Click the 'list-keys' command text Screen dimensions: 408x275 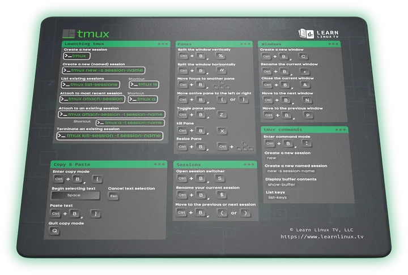click(278, 197)
